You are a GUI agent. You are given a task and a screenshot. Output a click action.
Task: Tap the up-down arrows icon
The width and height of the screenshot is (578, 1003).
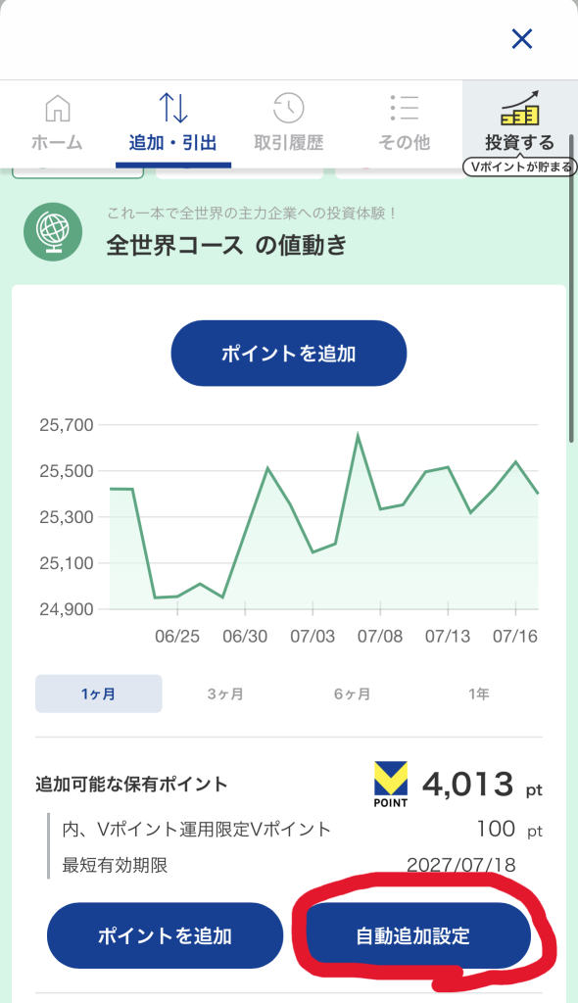tap(172, 108)
